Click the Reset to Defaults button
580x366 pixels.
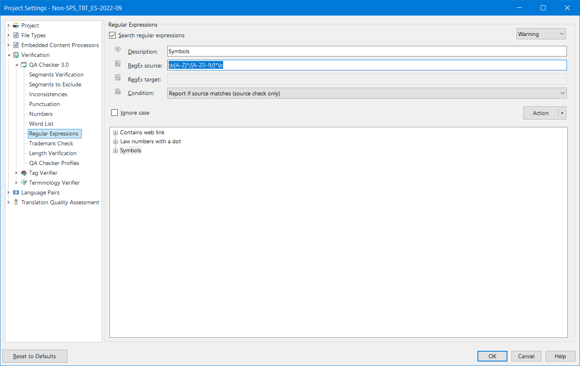[x=34, y=356]
